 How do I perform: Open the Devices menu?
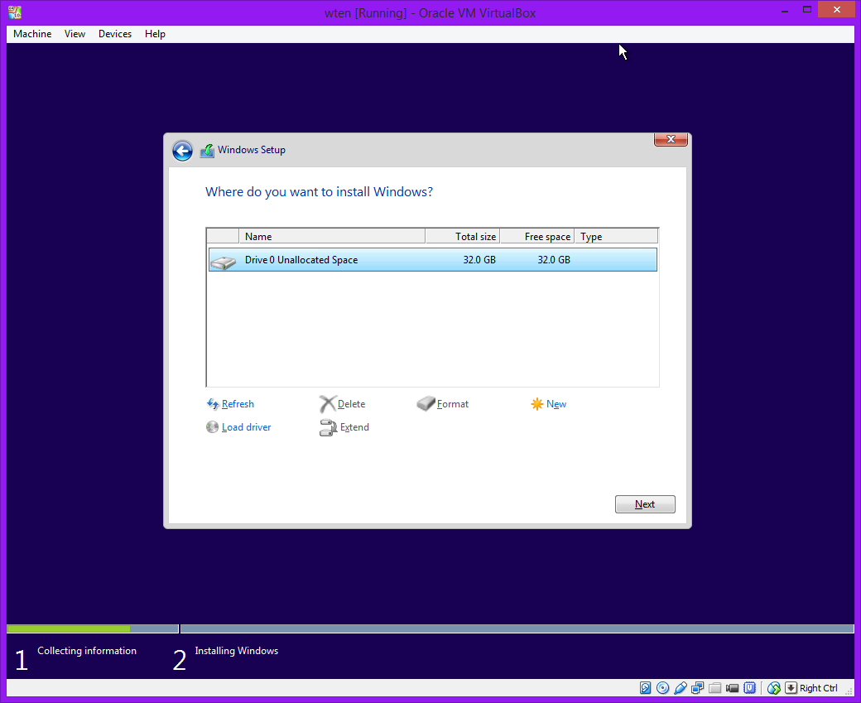coord(114,34)
